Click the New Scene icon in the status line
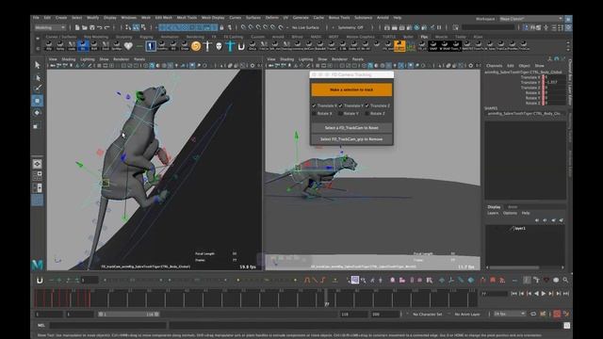Viewport: 603px width, 339px height. (x=77, y=27)
